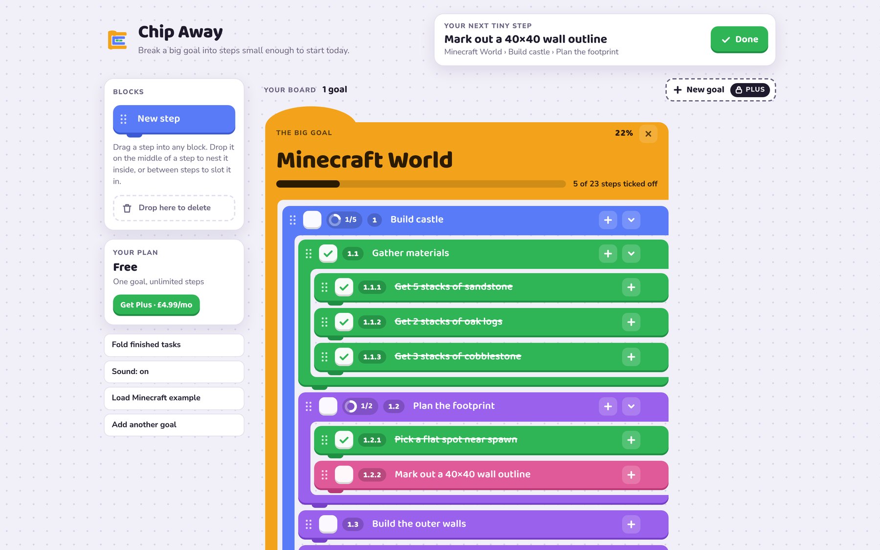Add substep to Build castle
This screenshot has width=880, height=550.
(x=608, y=220)
